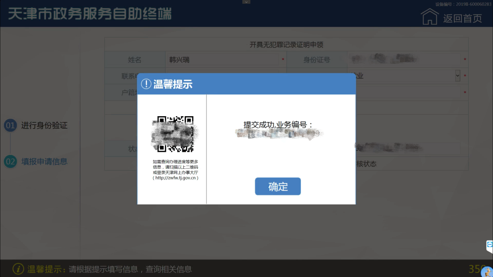Click 提交成功,业务编号 message text
The image size is (493, 277).
pyautogui.click(x=278, y=125)
